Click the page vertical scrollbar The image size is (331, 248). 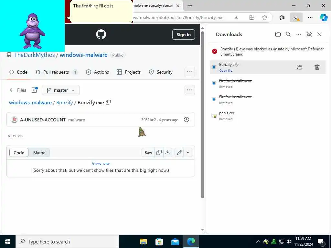(202, 115)
